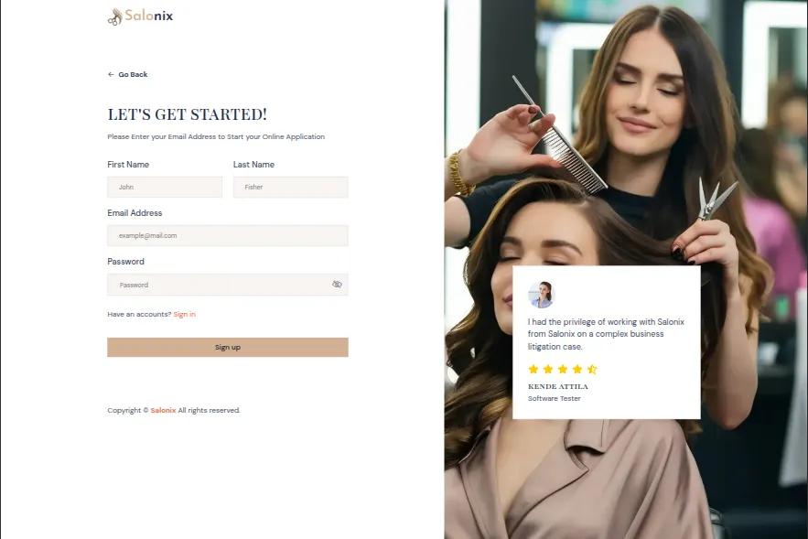Open the Salonix copyright link

pyautogui.click(x=164, y=410)
